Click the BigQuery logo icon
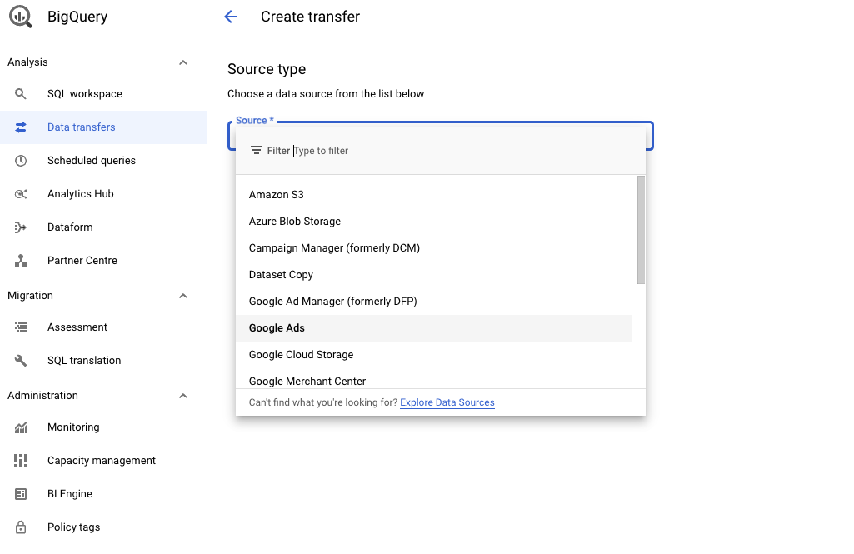 point(20,17)
